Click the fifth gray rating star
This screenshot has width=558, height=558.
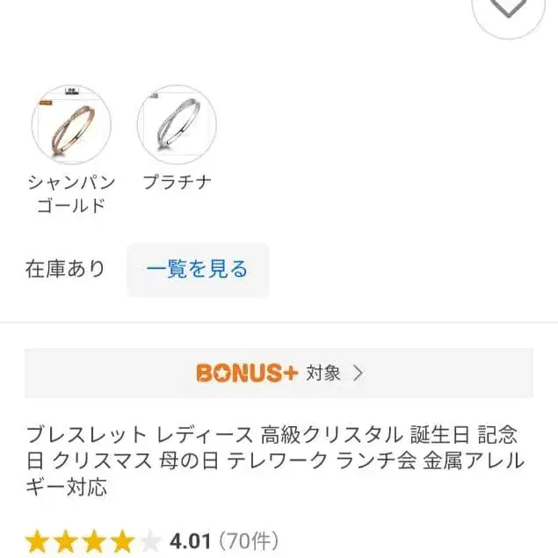[150, 539]
